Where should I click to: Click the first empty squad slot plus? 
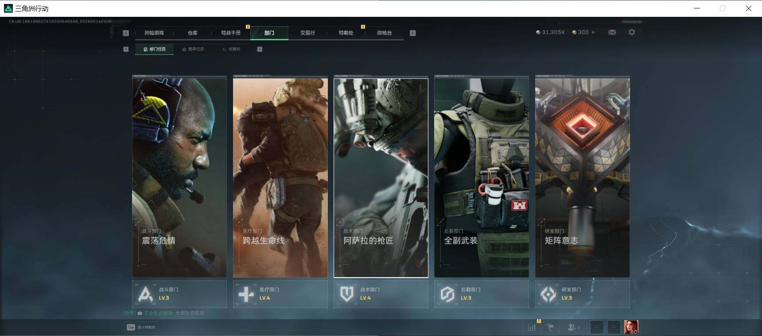(597, 328)
